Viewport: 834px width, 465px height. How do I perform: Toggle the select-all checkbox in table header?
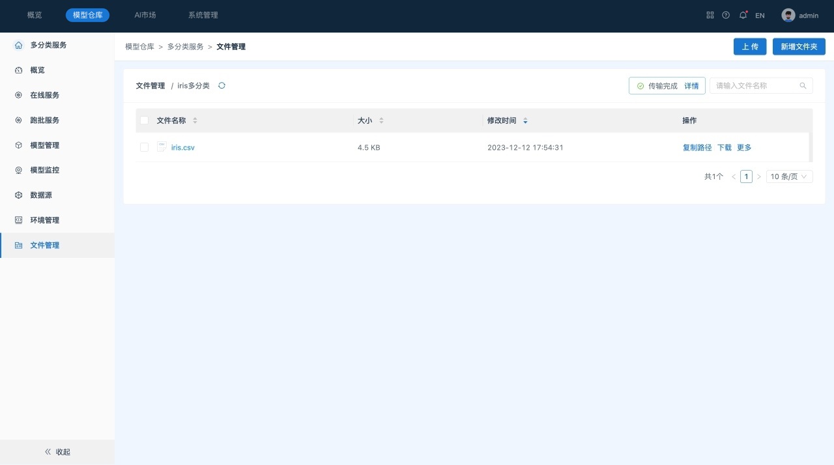tap(145, 120)
